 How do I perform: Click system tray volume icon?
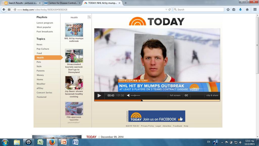[241, 142]
